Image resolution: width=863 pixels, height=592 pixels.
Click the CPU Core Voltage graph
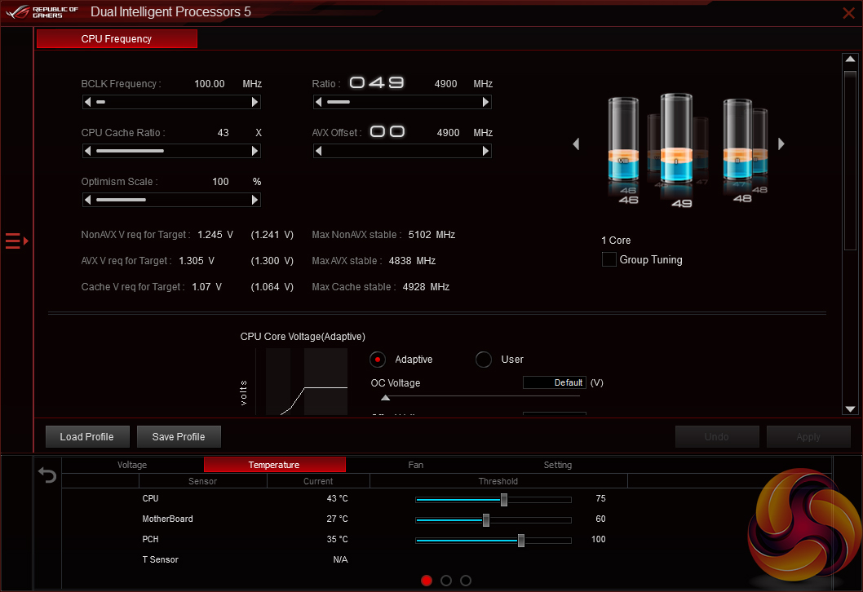(302, 382)
